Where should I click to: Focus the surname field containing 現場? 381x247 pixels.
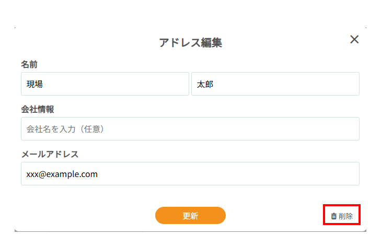coord(105,84)
